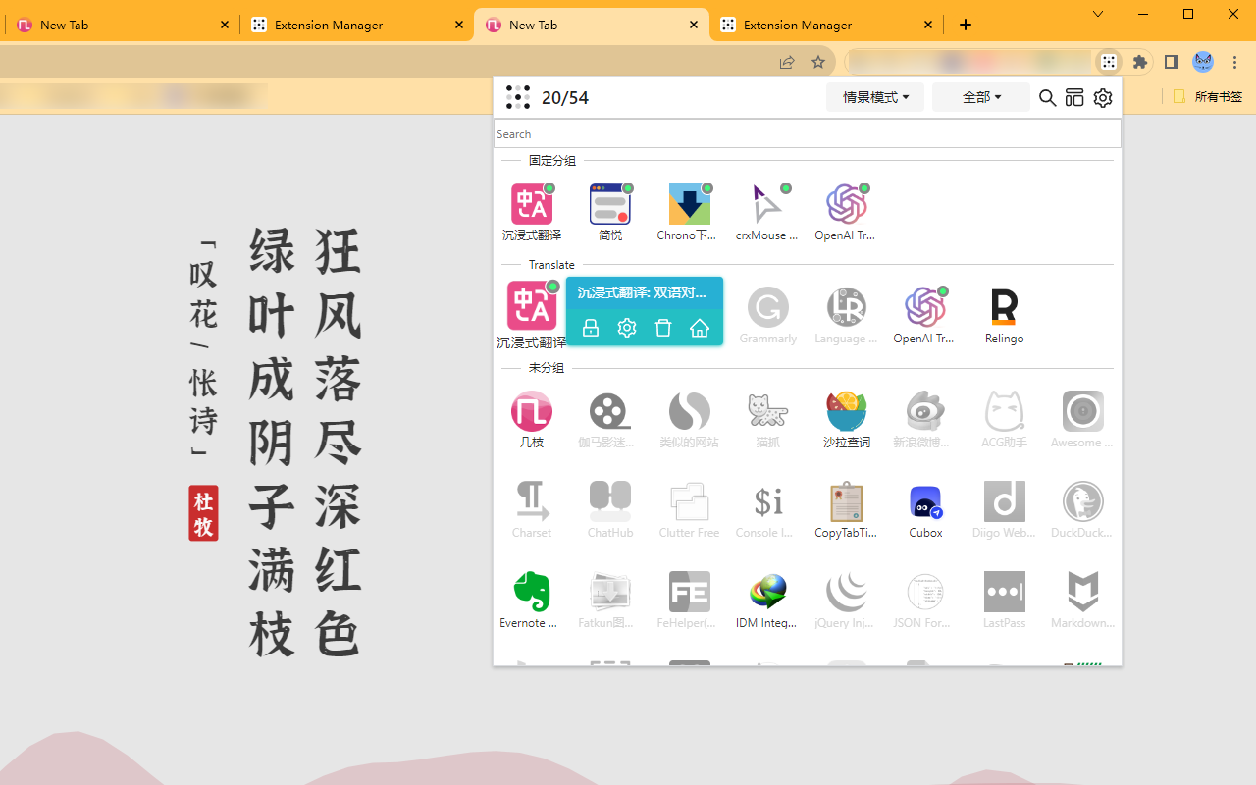Screen dimensions: 1256x785
Task: Remove 沉浸式翻译 with the trash icon
Action: (x=663, y=328)
